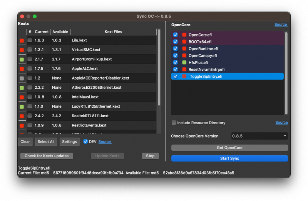Click the red status icon for AppleALC.kext

[x=22, y=69]
